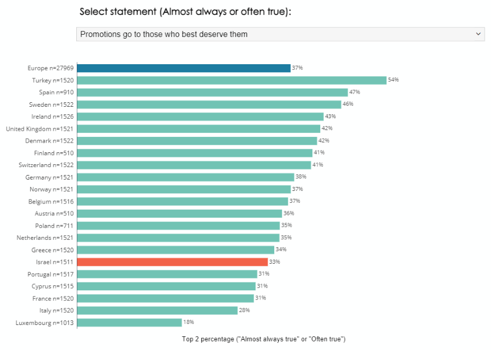Screen dimensions: 491x350
Task: Click the Top 2 percentage axis title
Action: 263,339
